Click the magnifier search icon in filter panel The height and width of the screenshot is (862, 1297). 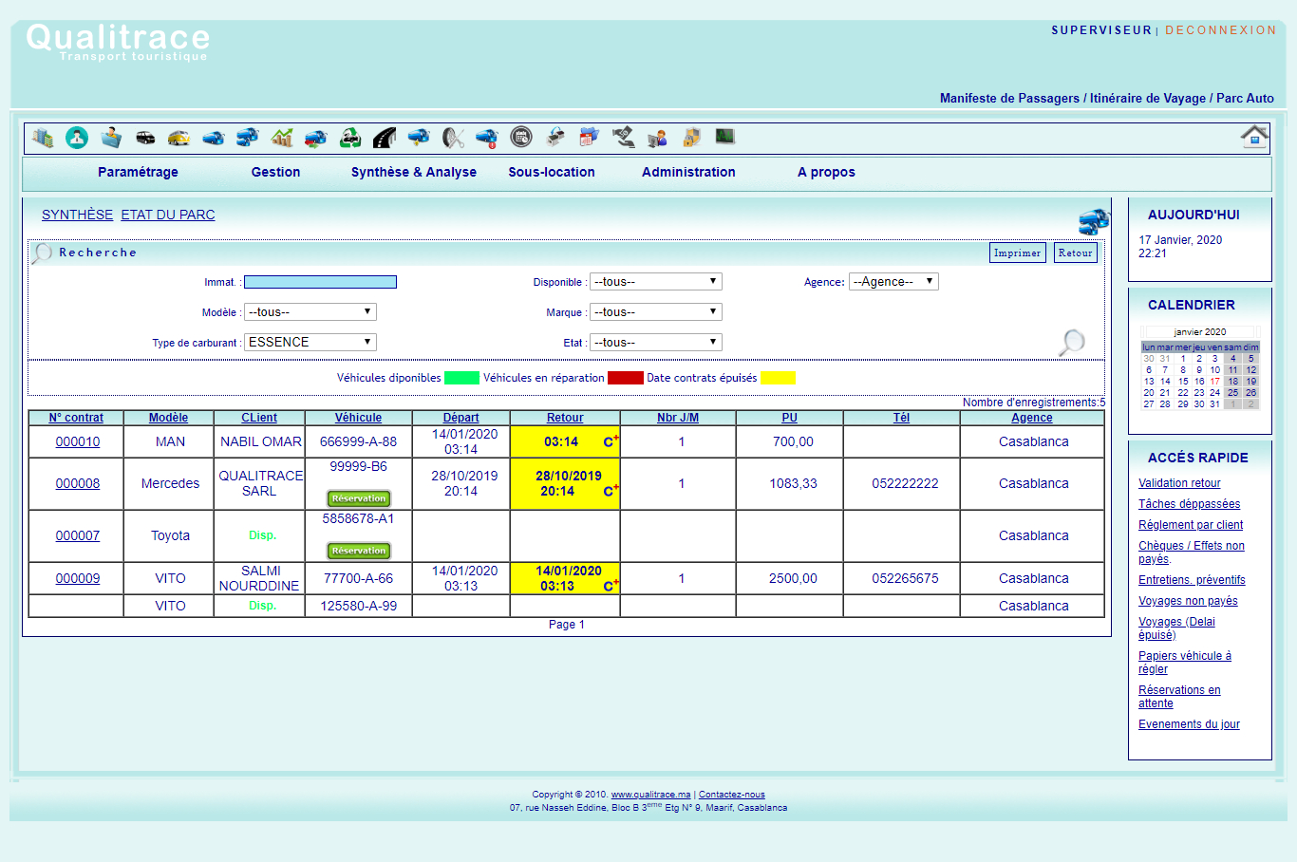point(1071,343)
